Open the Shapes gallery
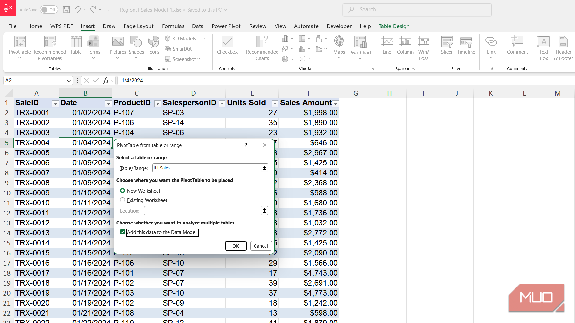The height and width of the screenshot is (323, 575). [x=136, y=48]
